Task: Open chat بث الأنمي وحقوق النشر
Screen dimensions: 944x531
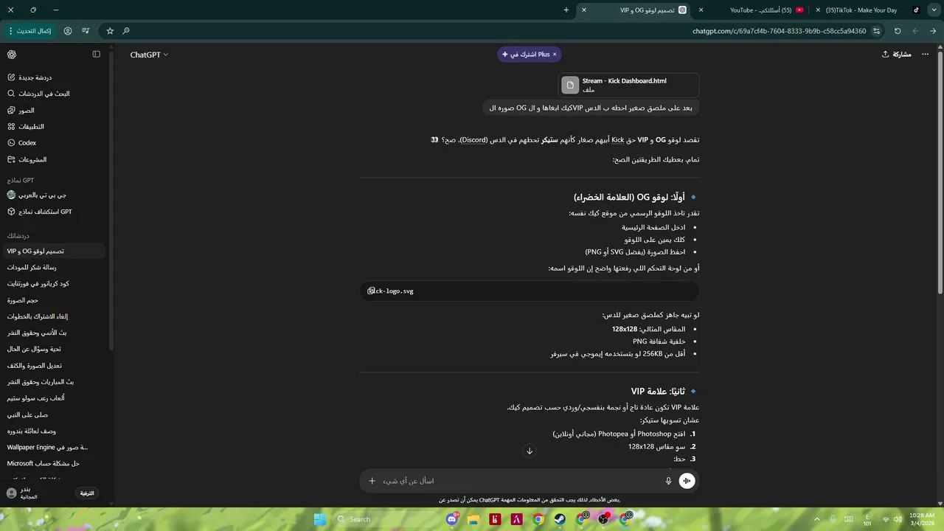Action: pos(55,333)
